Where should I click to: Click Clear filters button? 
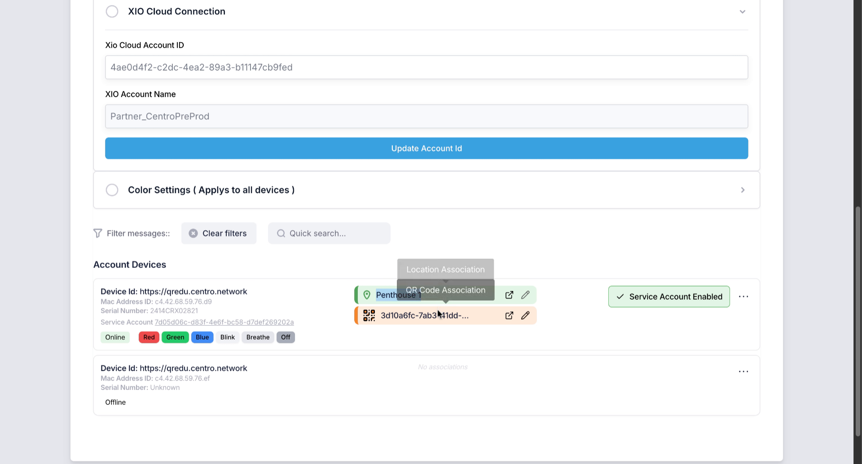tap(219, 233)
